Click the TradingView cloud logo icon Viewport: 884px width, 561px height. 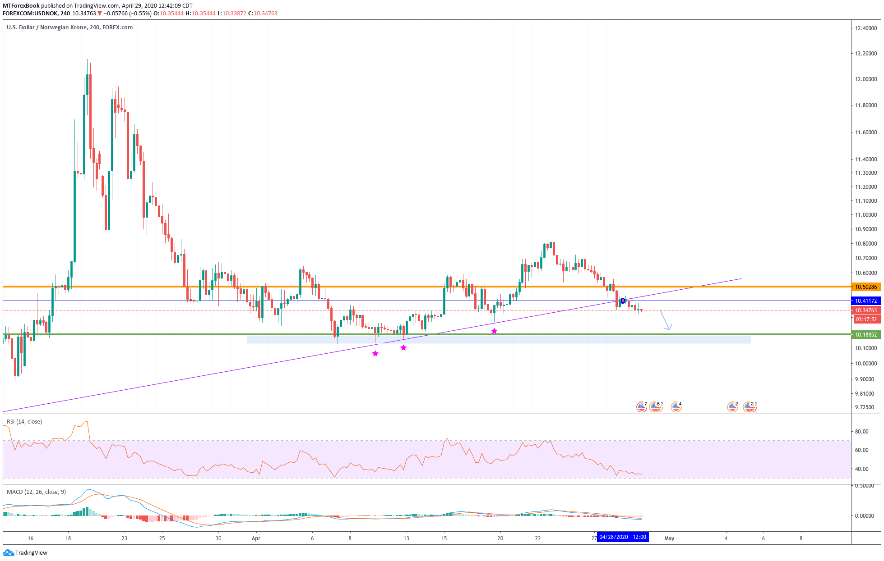click(8, 553)
